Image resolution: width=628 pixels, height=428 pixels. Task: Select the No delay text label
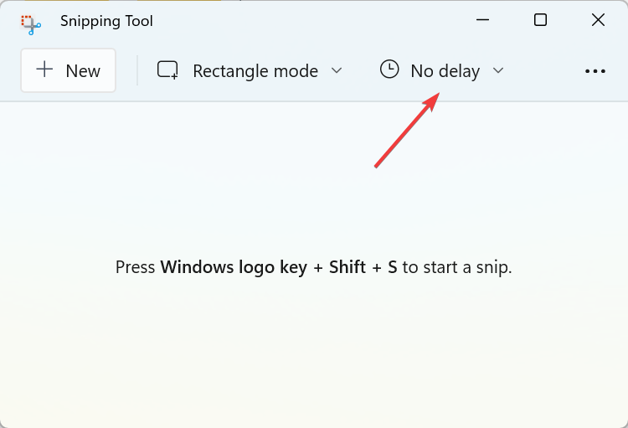pyautogui.click(x=445, y=71)
